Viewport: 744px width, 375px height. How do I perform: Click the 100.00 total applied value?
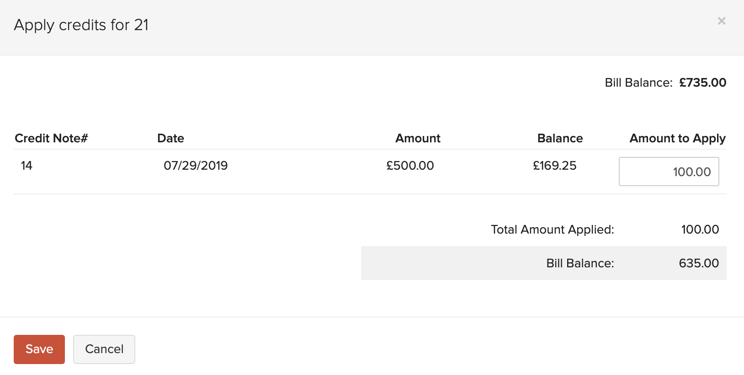700,229
